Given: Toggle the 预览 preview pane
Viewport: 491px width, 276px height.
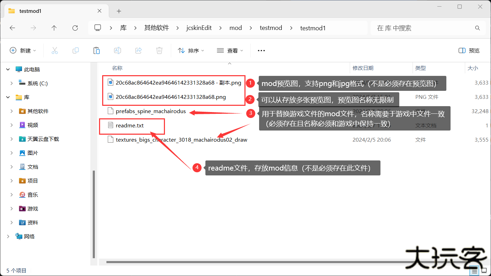Looking at the screenshot, I should tap(469, 50).
